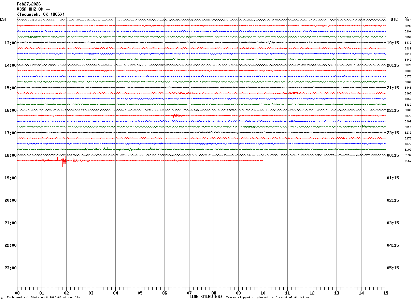Select the 18:00 CST time label
413x302 pixels.
coord(11,155)
